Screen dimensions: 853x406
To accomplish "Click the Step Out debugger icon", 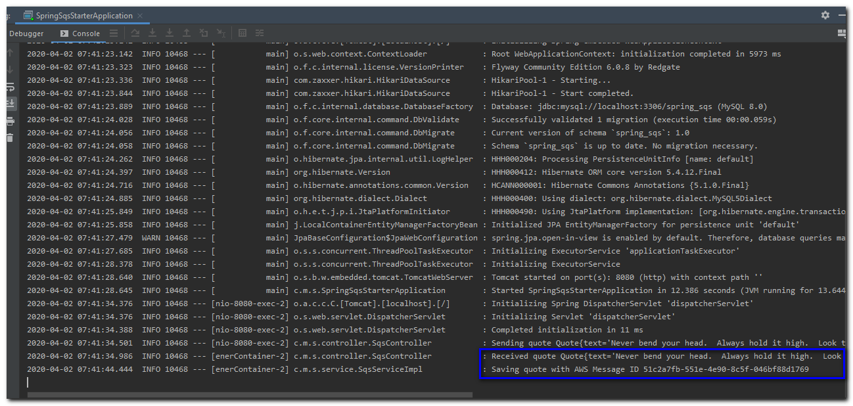I will click(186, 32).
